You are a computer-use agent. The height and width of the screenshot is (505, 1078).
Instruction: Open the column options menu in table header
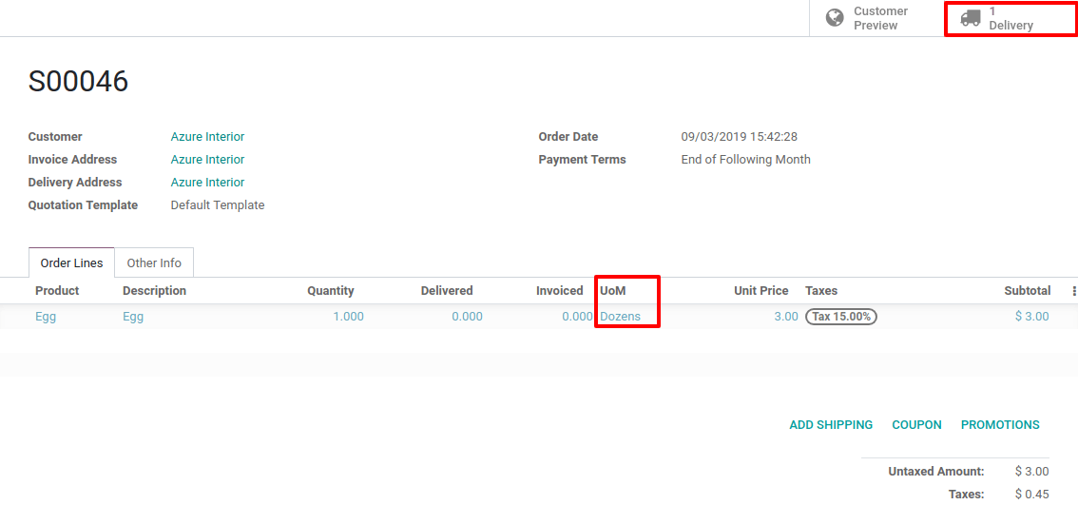point(1074,291)
